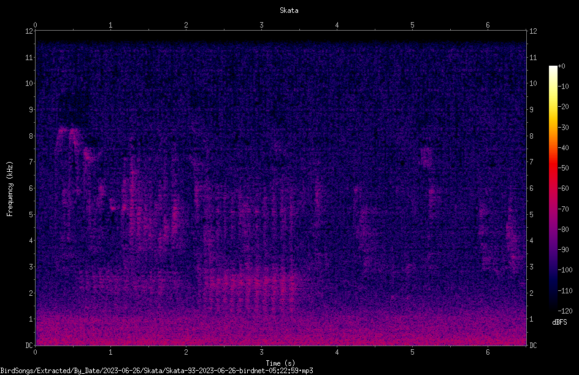This screenshot has height=375, width=579.
Task: Click the "-60" color scale value
Action: point(563,188)
